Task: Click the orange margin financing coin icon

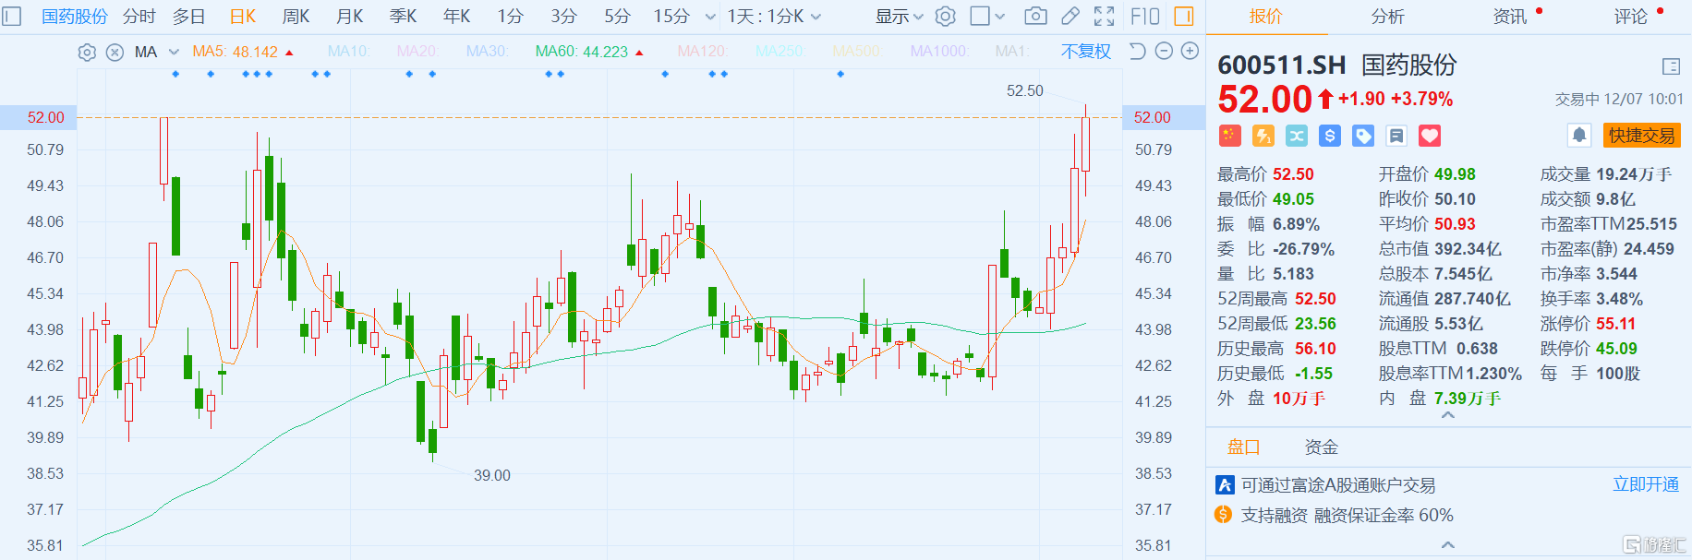Action: coord(1224,515)
